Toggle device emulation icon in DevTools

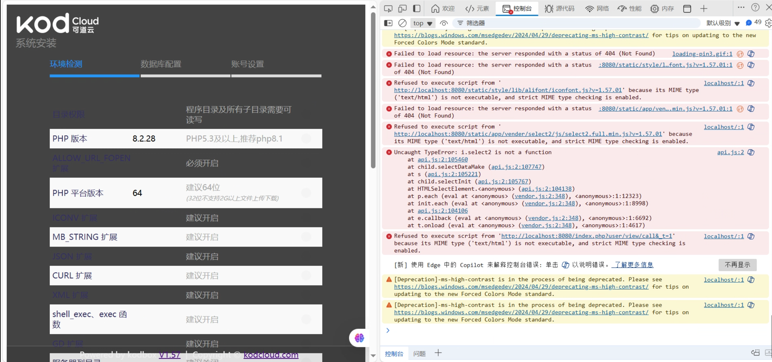point(402,9)
